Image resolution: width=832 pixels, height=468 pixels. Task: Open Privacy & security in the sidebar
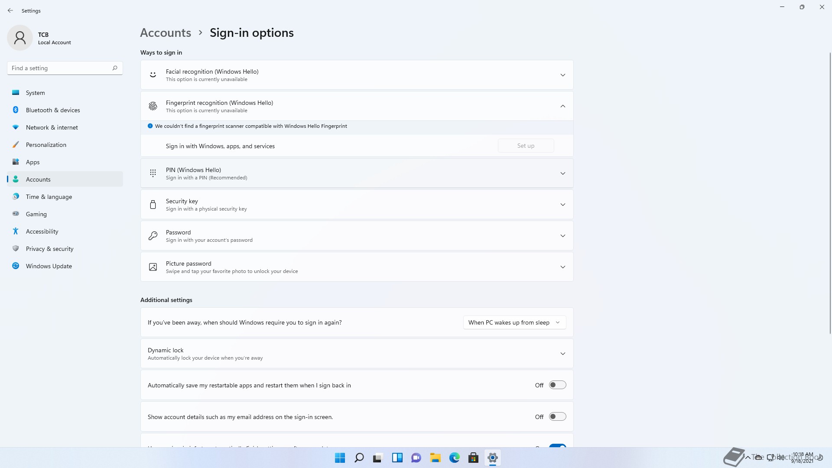click(x=65, y=249)
